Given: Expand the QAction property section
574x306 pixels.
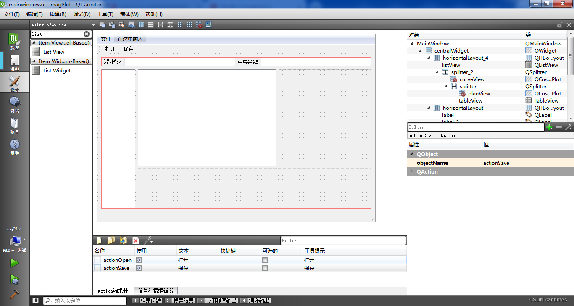Looking at the screenshot, I should [411, 171].
